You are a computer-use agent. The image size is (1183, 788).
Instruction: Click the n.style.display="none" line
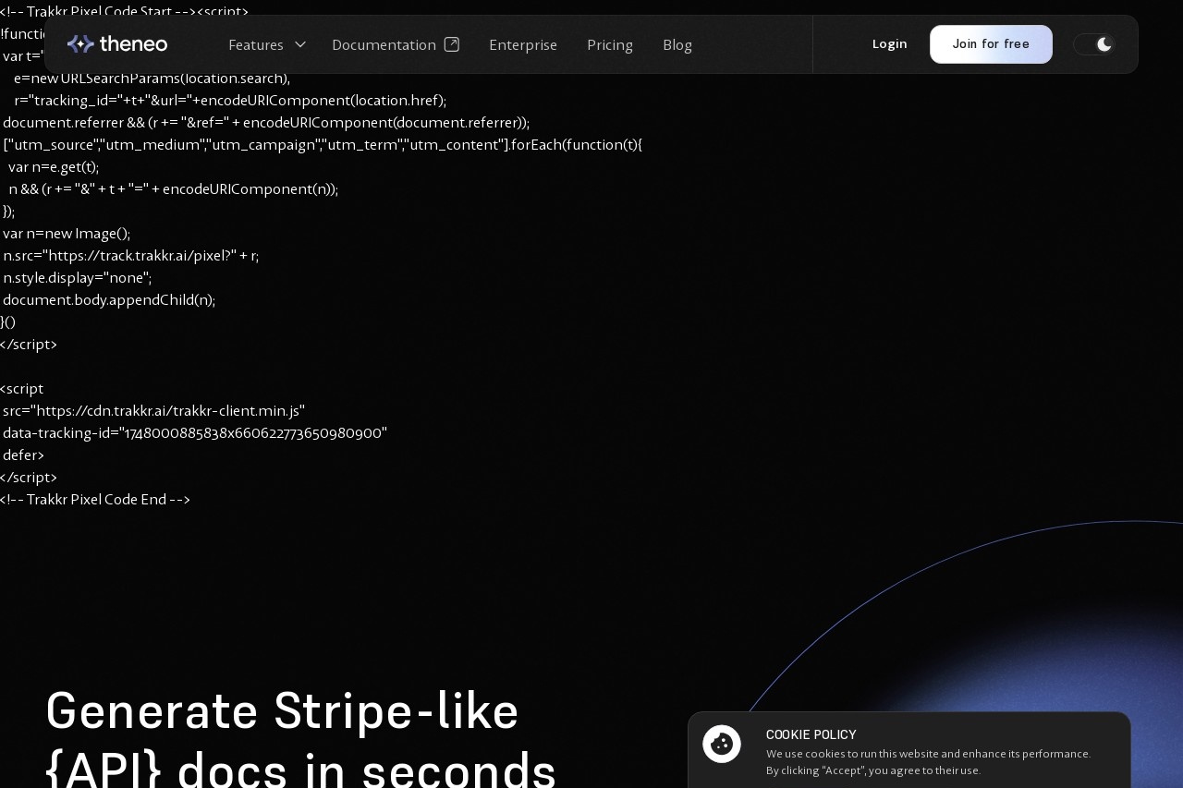[78, 278]
